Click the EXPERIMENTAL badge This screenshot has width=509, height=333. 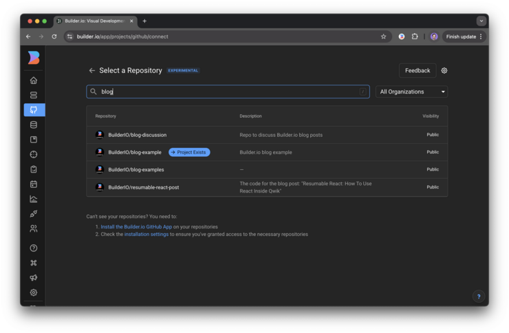tap(183, 70)
